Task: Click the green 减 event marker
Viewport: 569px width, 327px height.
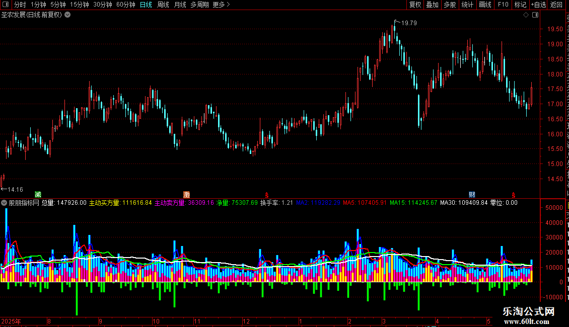Action: coord(38,195)
